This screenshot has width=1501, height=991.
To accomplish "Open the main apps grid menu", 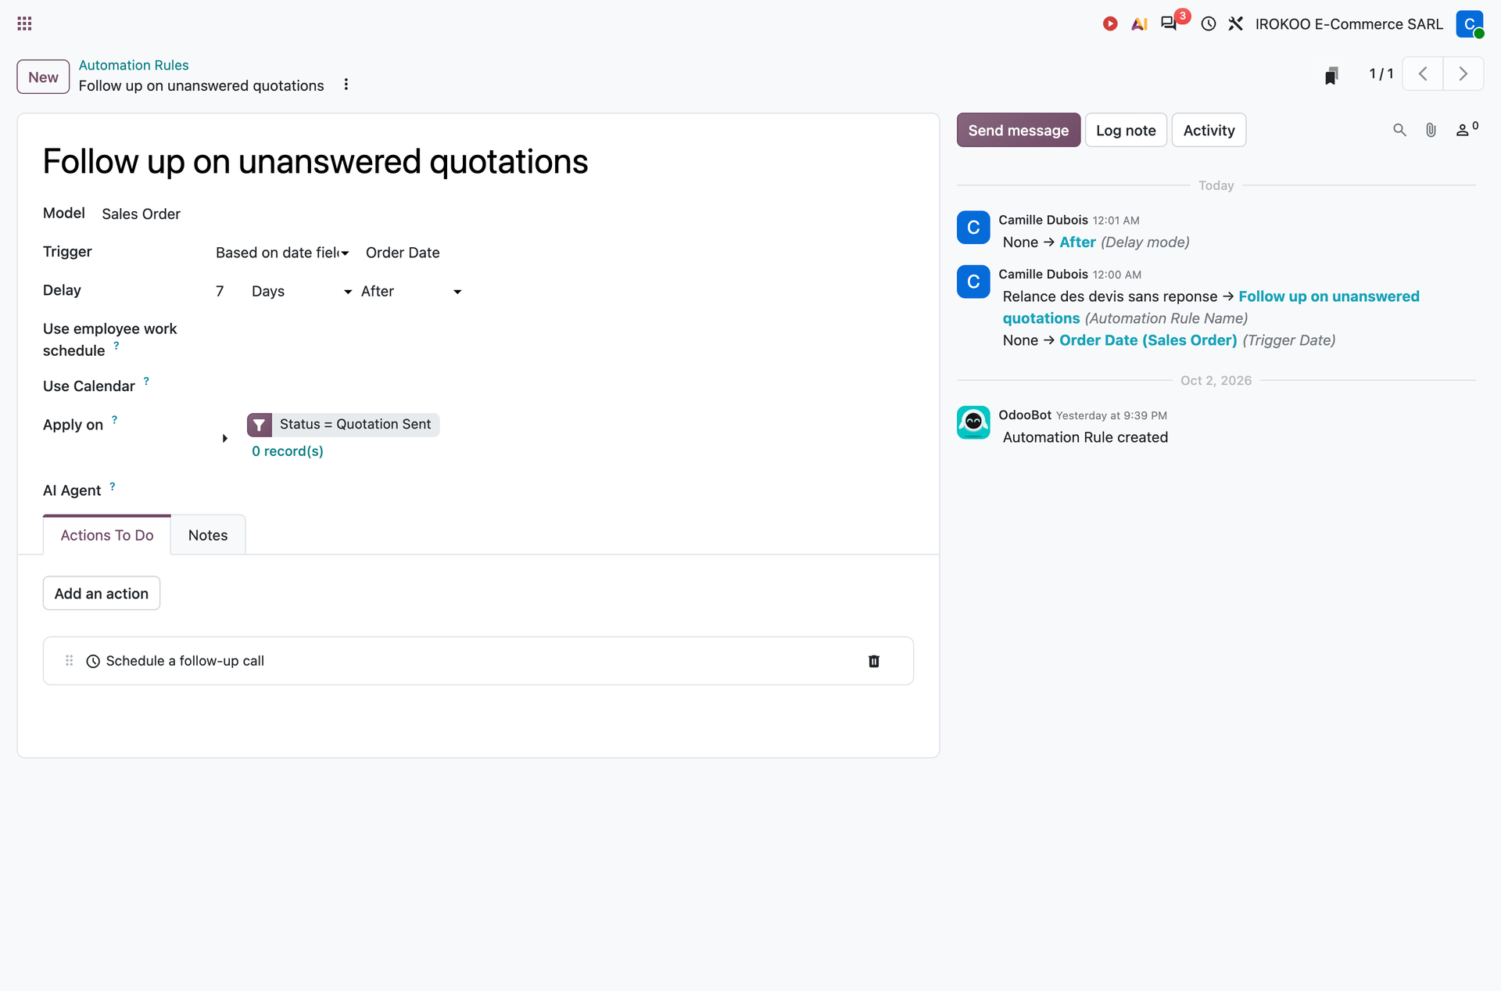I will point(24,23).
